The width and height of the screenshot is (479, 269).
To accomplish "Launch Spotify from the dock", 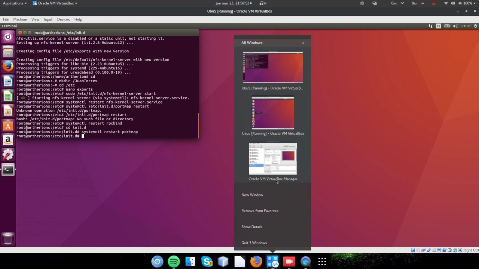I will coord(174,262).
